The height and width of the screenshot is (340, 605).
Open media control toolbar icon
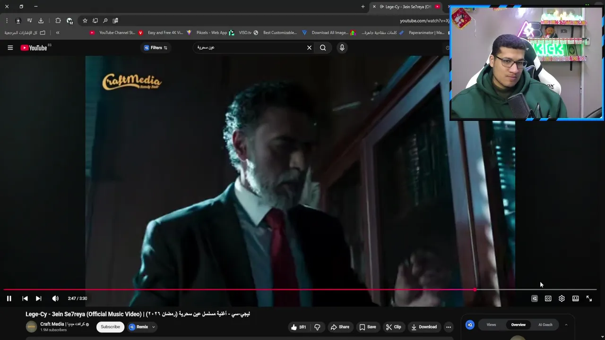[x=29, y=21]
